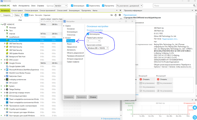This screenshot has height=120, width=197.
Task: Click the Отмена button in settings dialog
Action: [93, 97]
